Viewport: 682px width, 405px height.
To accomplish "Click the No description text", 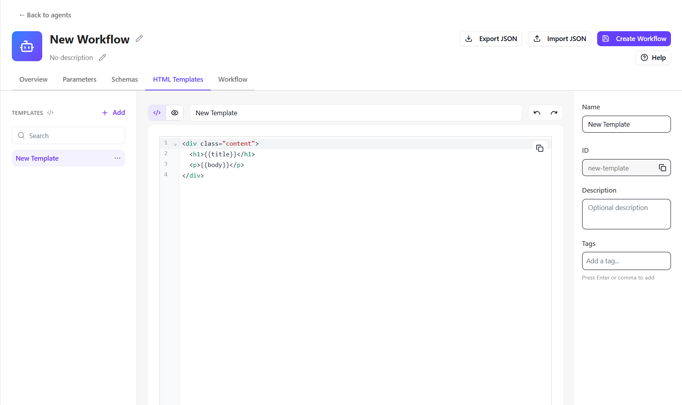I will click(71, 58).
